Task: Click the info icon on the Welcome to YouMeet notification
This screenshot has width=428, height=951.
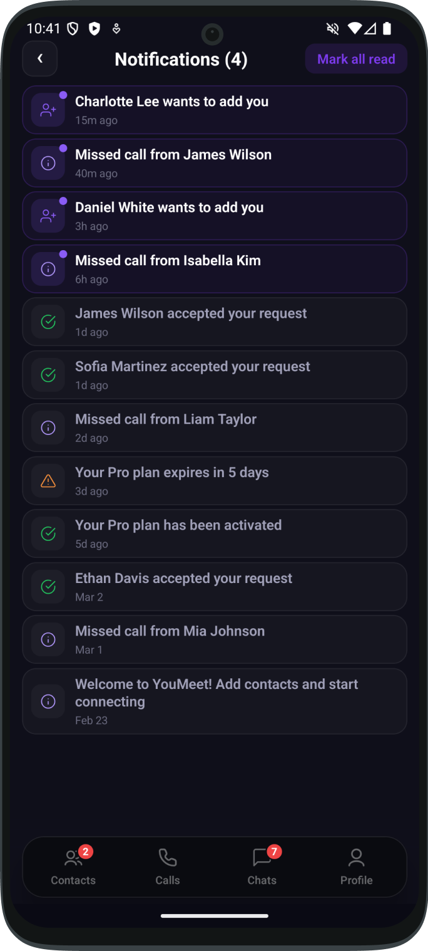Action: [48, 701]
